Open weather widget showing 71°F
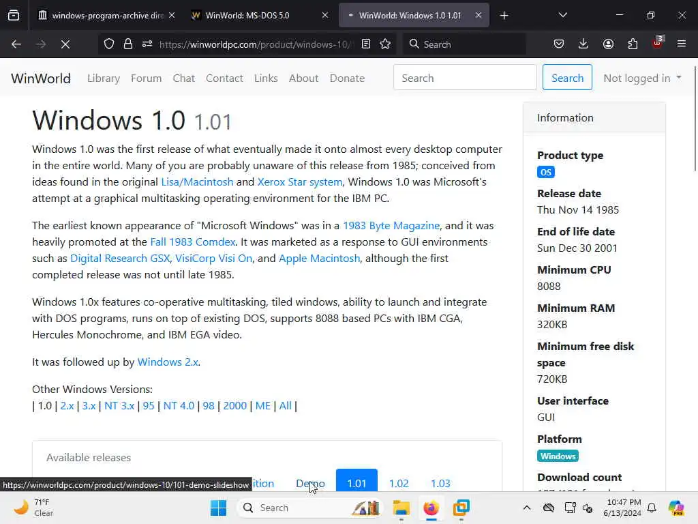 coord(33,508)
